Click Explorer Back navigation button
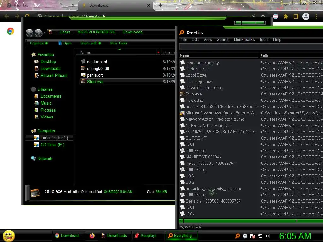The width and height of the screenshot is (323, 242). tap(29, 32)
